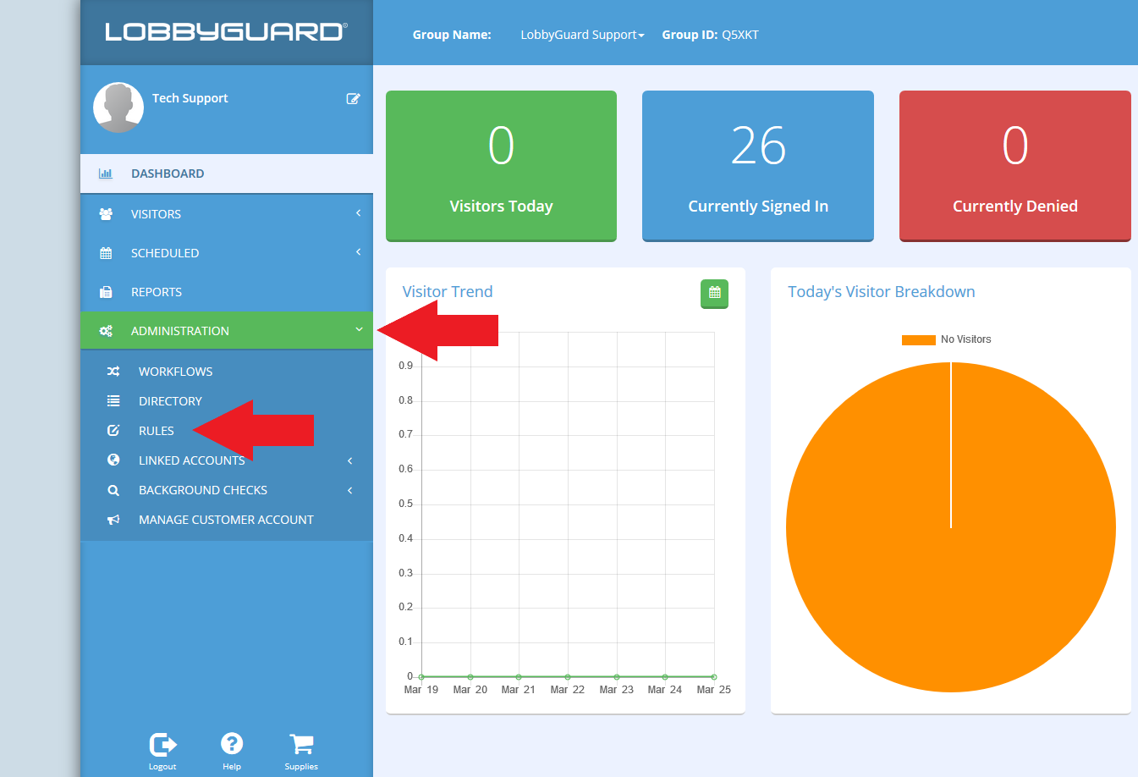The image size is (1138, 777).
Task: Expand the Visitors submenu chevron
Action: [x=359, y=213]
